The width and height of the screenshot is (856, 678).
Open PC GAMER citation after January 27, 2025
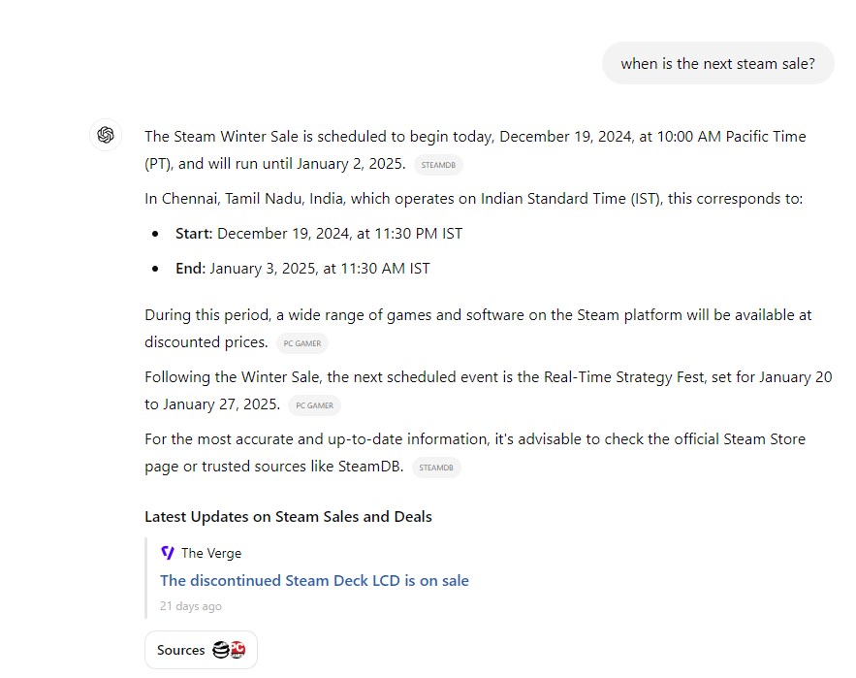[x=315, y=405]
